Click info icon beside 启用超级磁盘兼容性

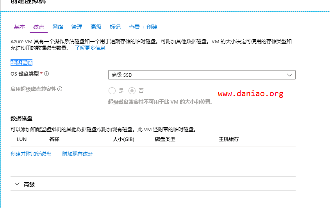(x=60, y=89)
